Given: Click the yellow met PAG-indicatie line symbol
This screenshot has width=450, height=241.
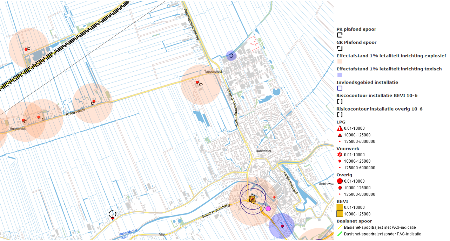Looking at the screenshot, I should (340, 227).
